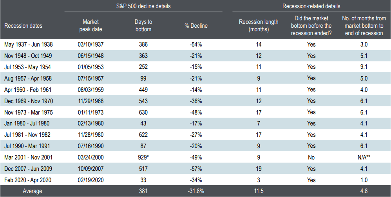Click the 'Market peak date' column header
Screen dimensions: 391x197
click(x=91, y=26)
